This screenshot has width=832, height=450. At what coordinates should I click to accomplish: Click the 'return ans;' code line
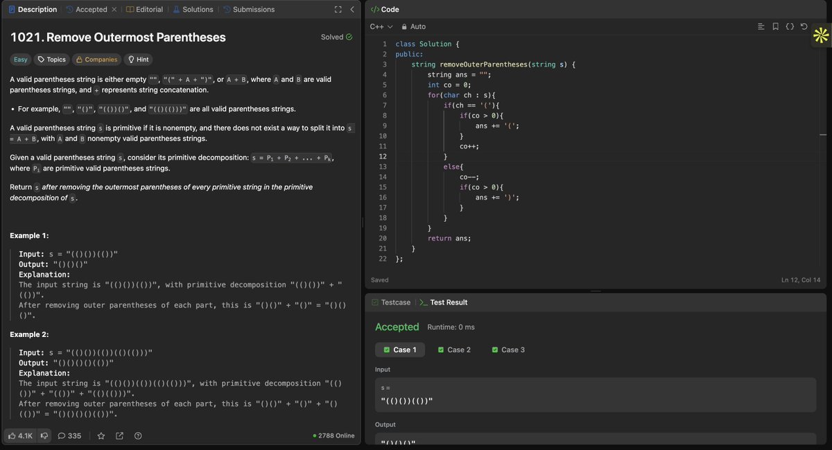point(449,239)
